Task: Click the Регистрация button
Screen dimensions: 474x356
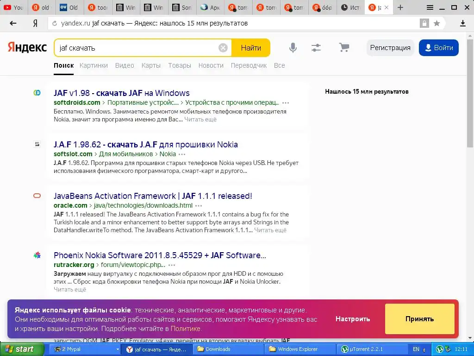Action: click(x=390, y=48)
